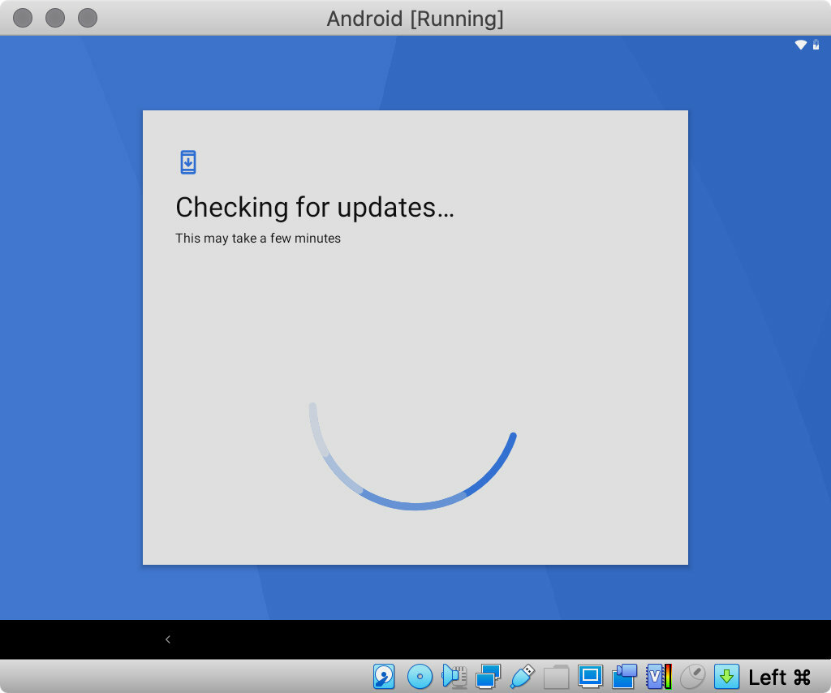The width and height of the screenshot is (831, 693).
Task: Click the Wi-Fi signal status icon
Action: (800, 45)
